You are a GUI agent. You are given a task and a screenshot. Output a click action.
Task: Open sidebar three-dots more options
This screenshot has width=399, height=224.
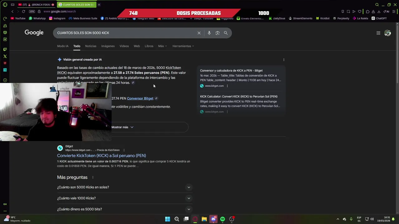pyautogui.click(x=5, y=211)
